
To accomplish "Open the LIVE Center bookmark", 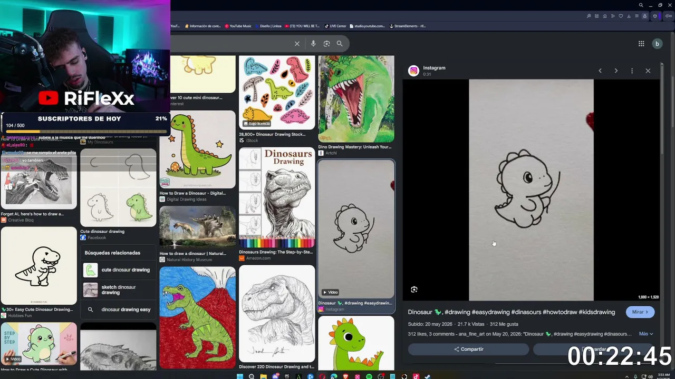I will (x=335, y=26).
